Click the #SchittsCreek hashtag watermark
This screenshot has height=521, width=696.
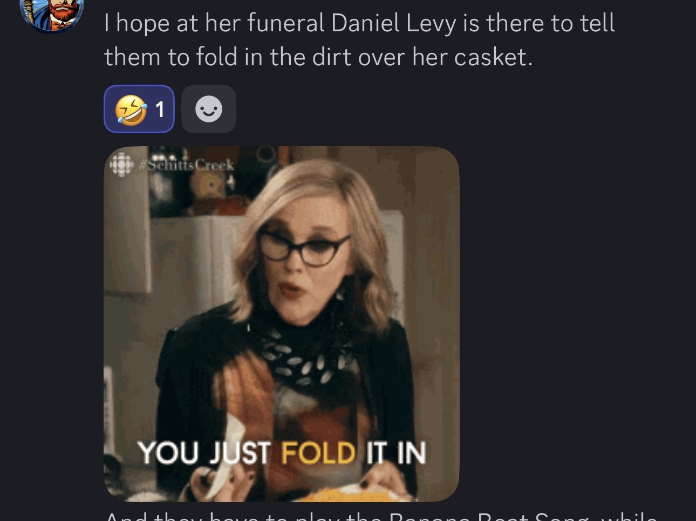pos(186,164)
